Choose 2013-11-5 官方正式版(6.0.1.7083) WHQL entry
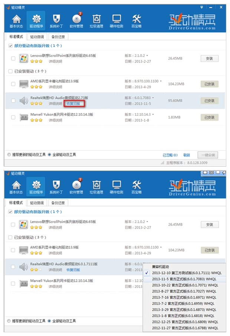This screenshot has width=230, height=336. coord(184,279)
